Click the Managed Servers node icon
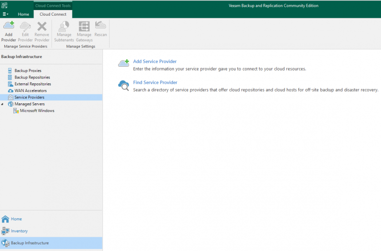The height and width of the screenshot is (251, 381). [x=10, y=104]
